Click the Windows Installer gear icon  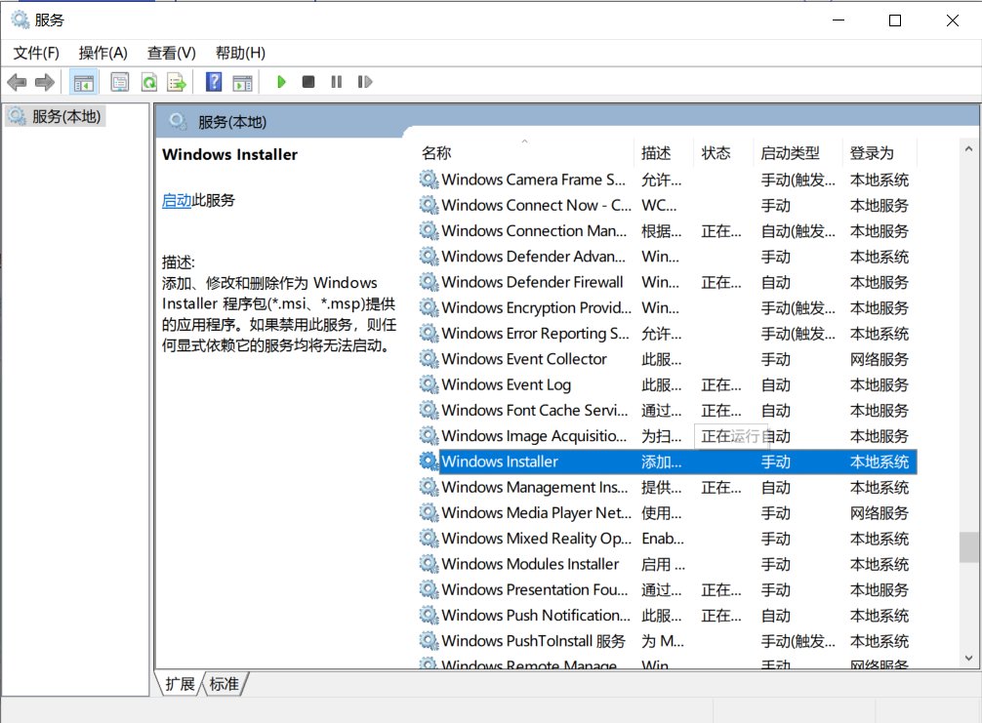tap(429, 461)
